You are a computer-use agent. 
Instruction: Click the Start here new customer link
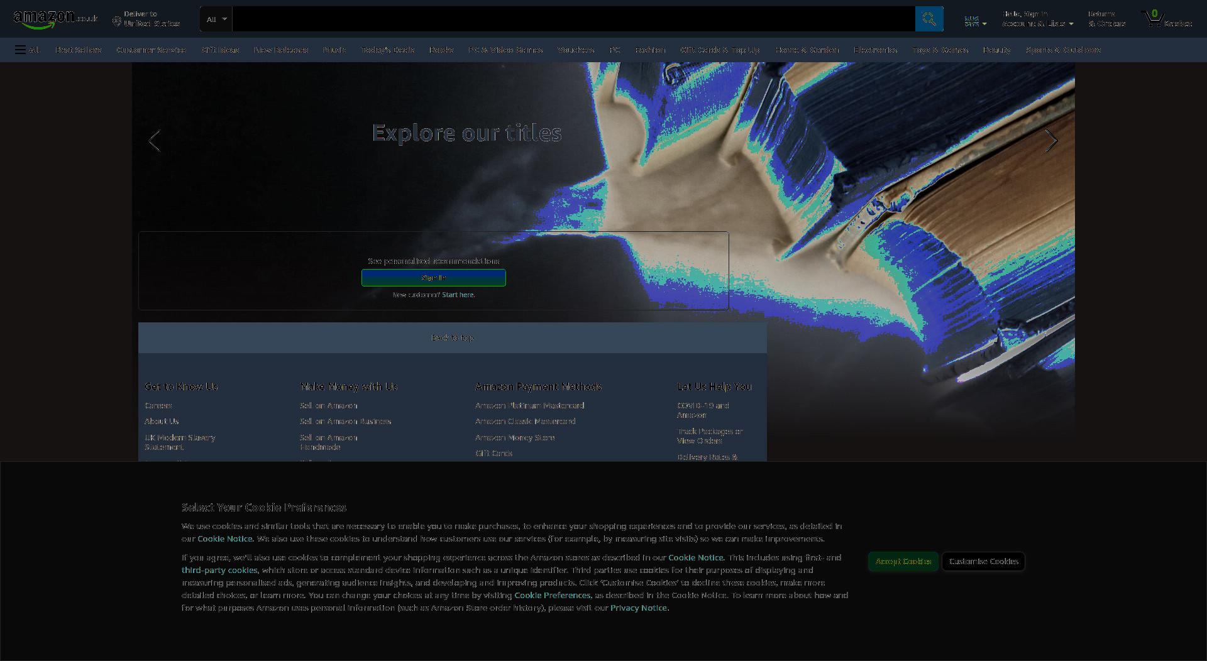(458, 295)
